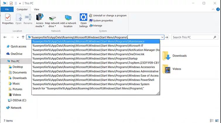Click System properties in the ribbon
221x123 pixels.
pos(101,20)
